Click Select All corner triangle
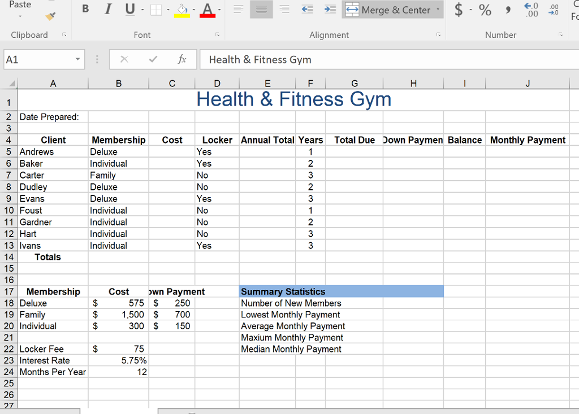This screenshot has width=579, height=414. tap(11, 84)
